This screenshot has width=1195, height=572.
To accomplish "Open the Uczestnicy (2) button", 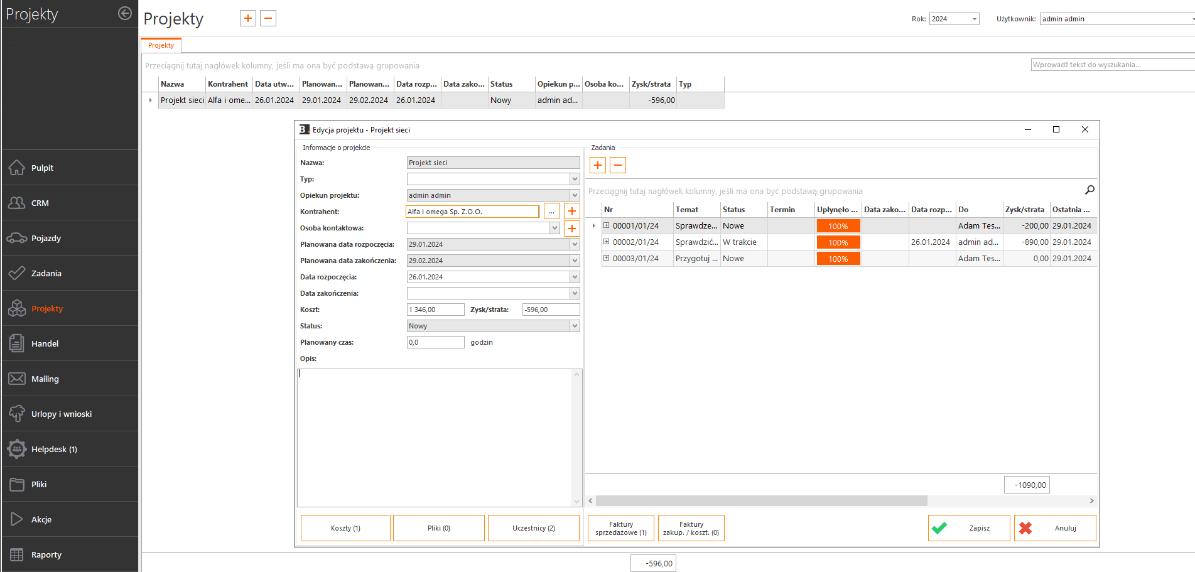I will click(534, 528).
